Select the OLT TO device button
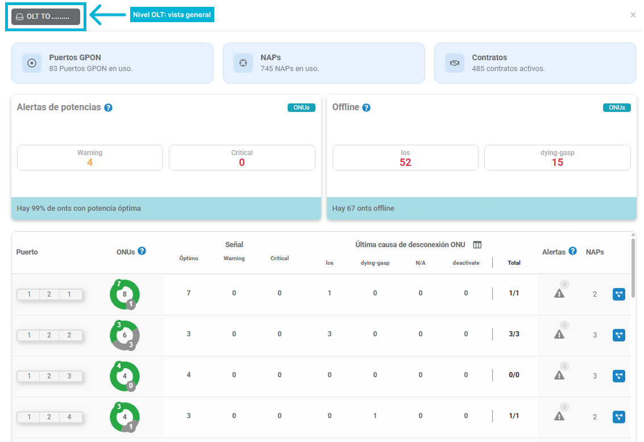 pos(45,17)
